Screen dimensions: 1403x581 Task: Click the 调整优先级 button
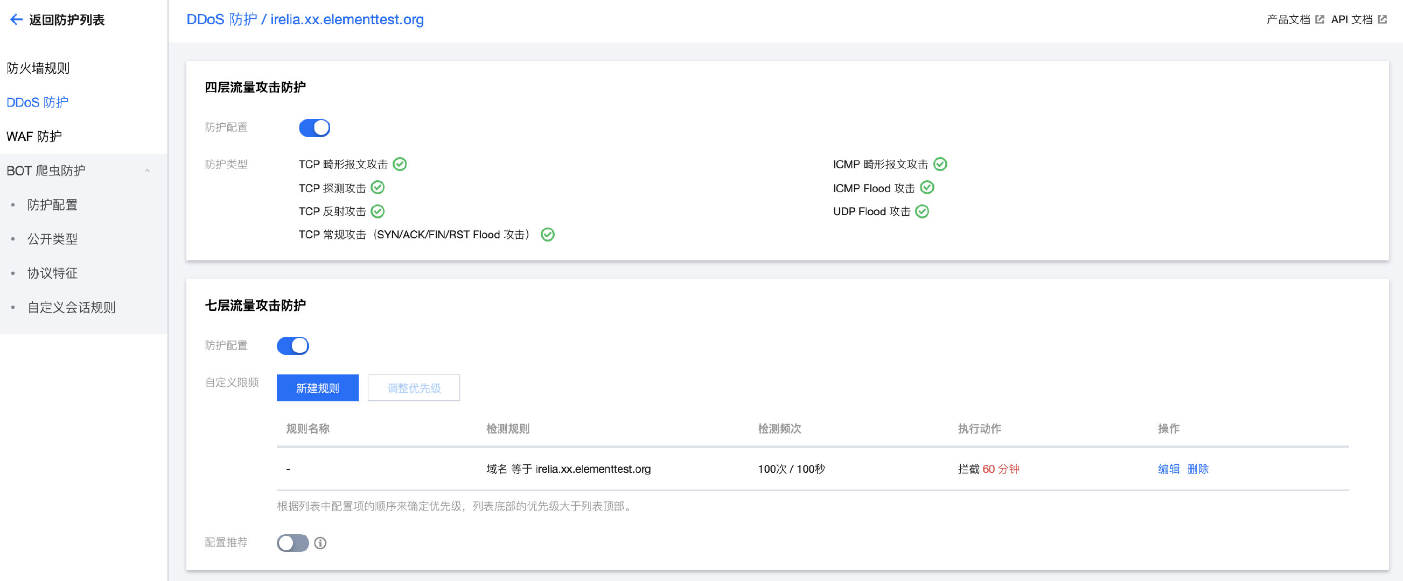(x=414, y=388)
